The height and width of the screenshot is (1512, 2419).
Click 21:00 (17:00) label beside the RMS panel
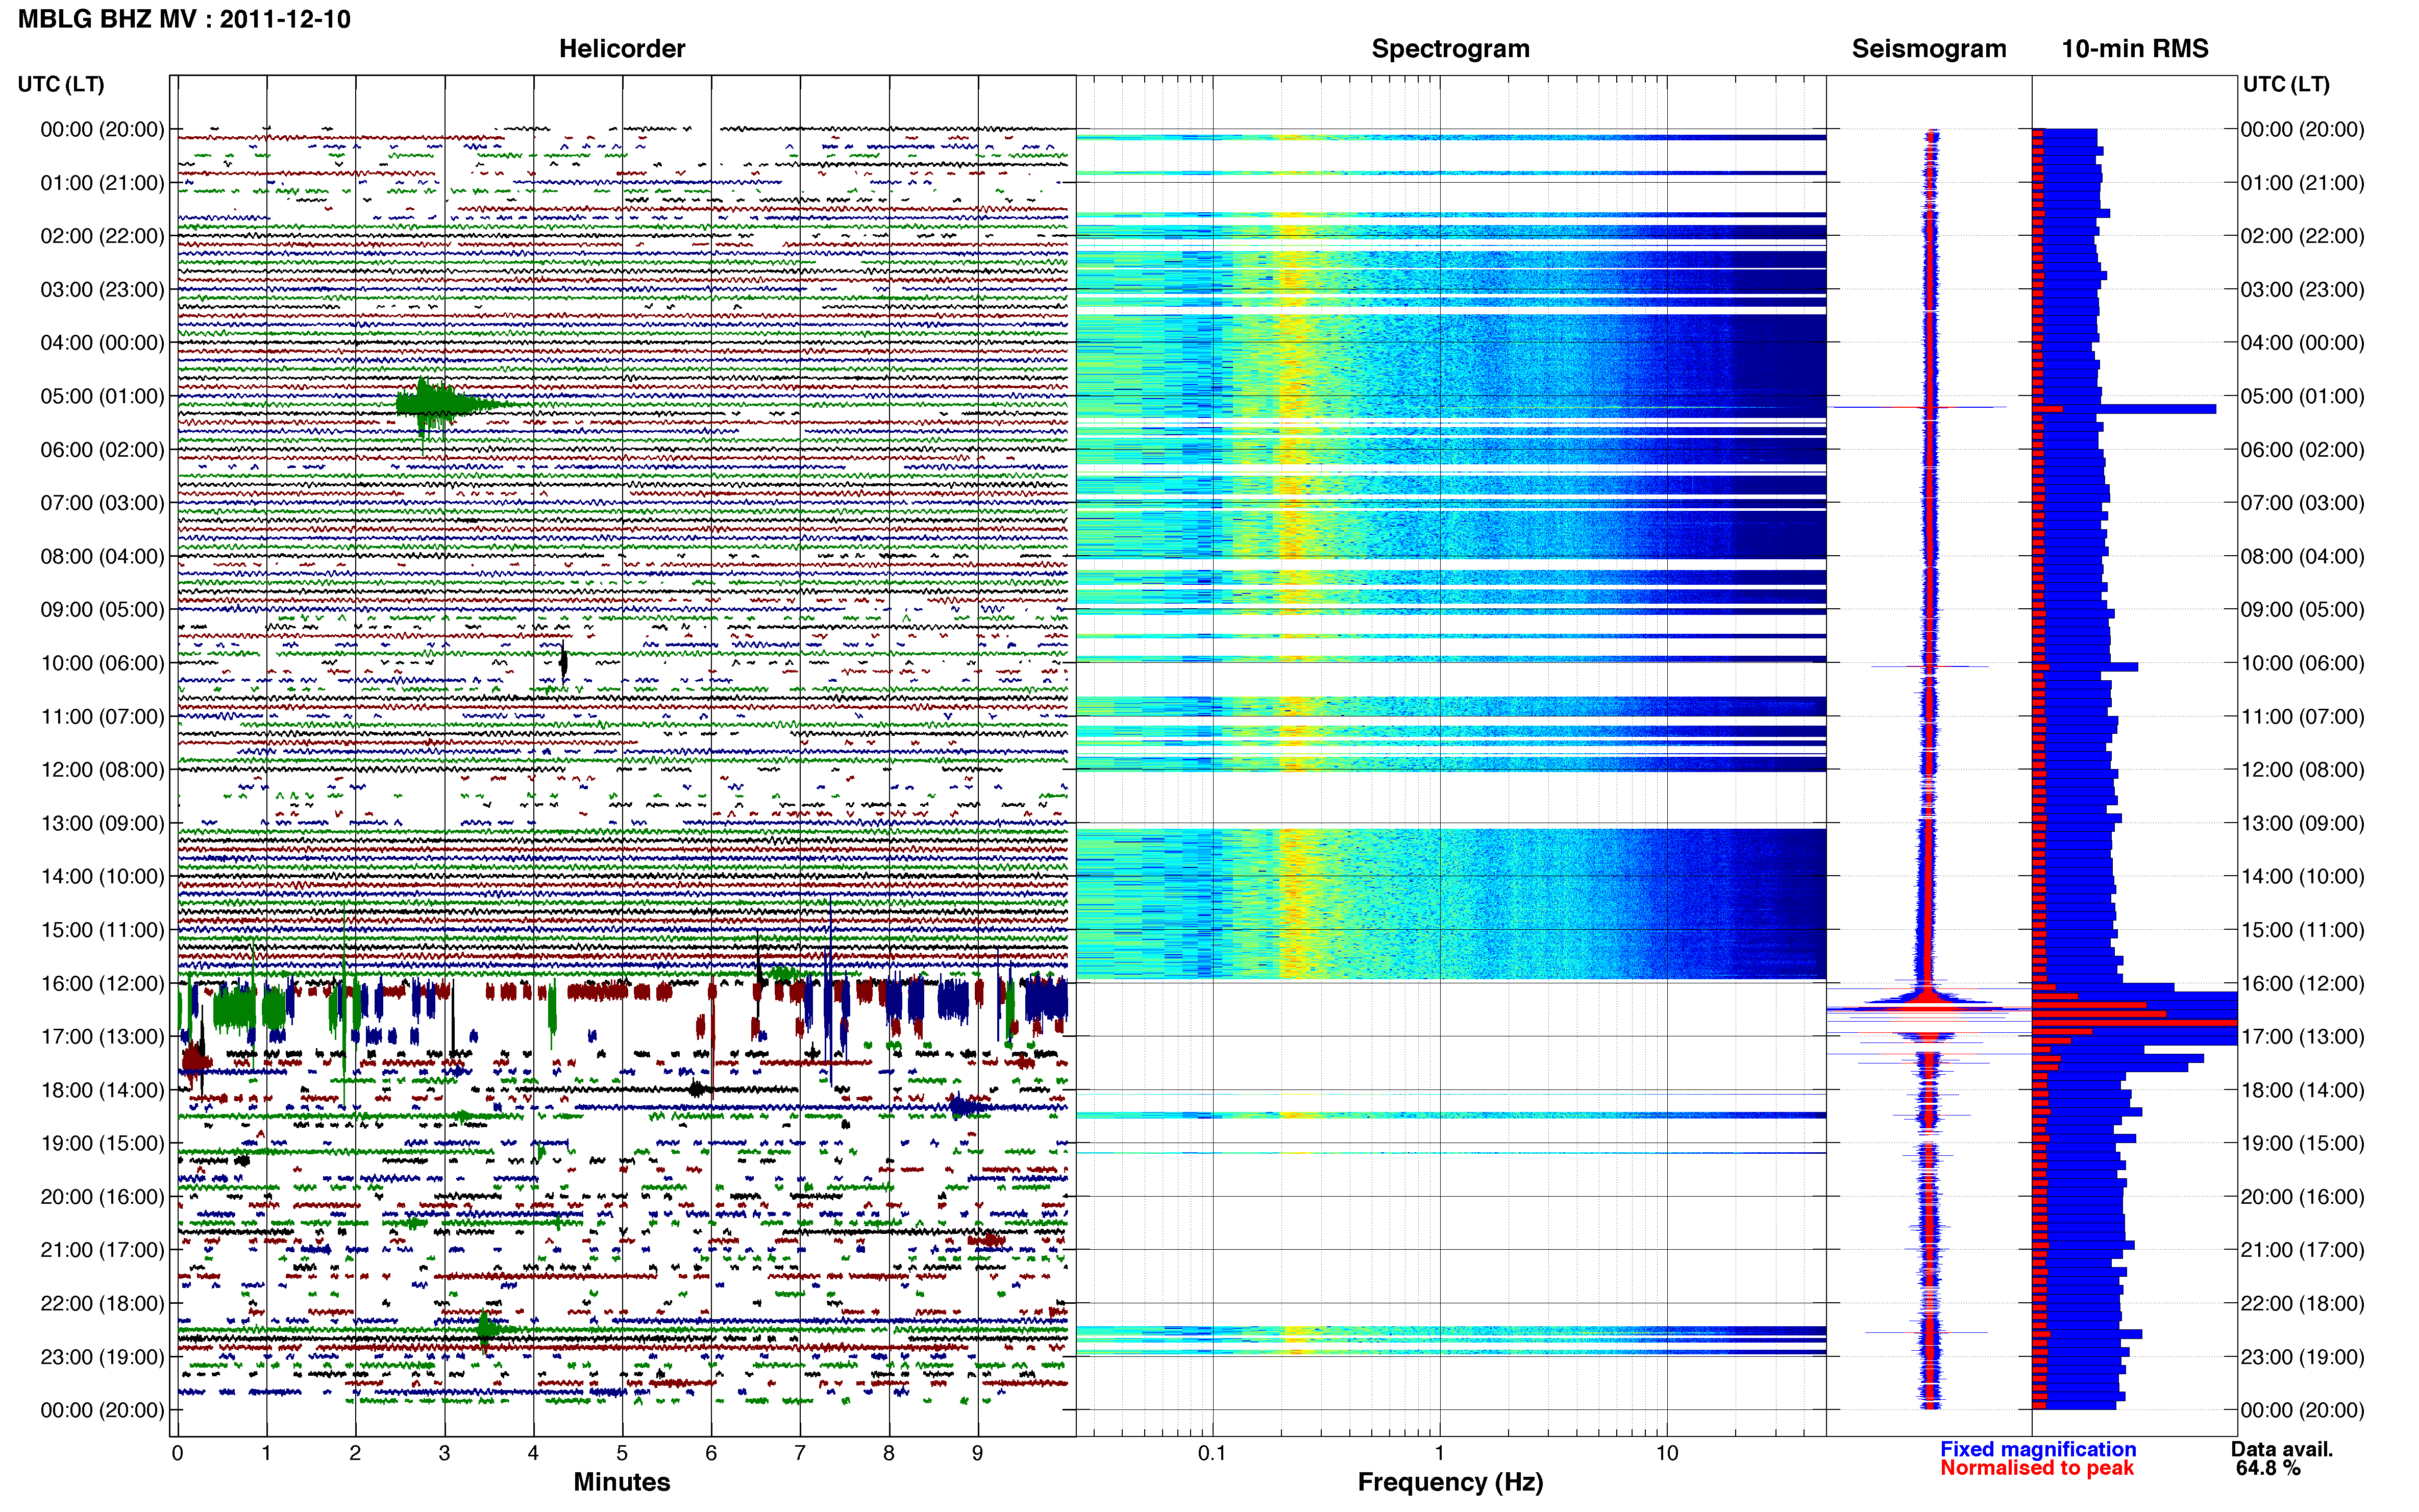click(x=2303, y=1250)
